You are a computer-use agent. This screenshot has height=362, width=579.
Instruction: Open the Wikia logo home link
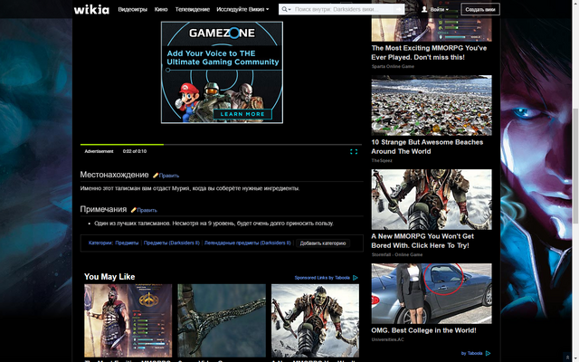click(x=91, y=9)
